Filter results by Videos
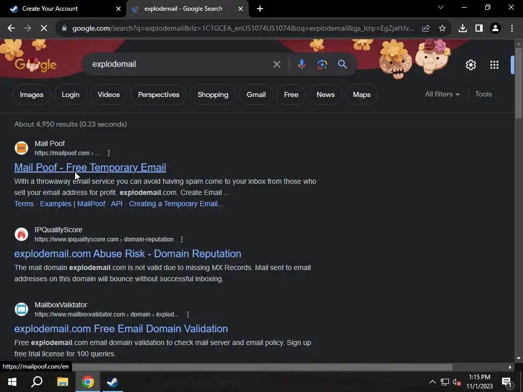 coord(109,94)
